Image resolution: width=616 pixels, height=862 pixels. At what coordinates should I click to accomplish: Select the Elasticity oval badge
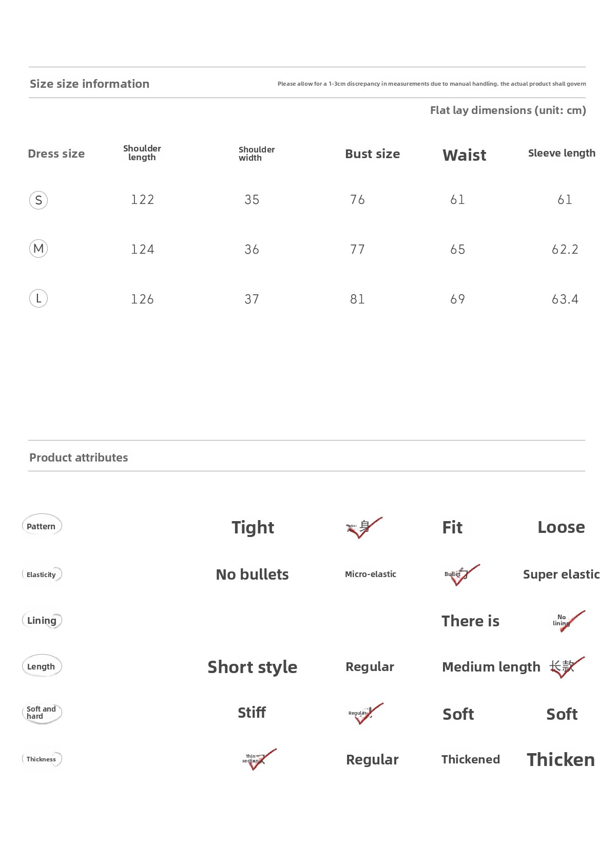42,574
